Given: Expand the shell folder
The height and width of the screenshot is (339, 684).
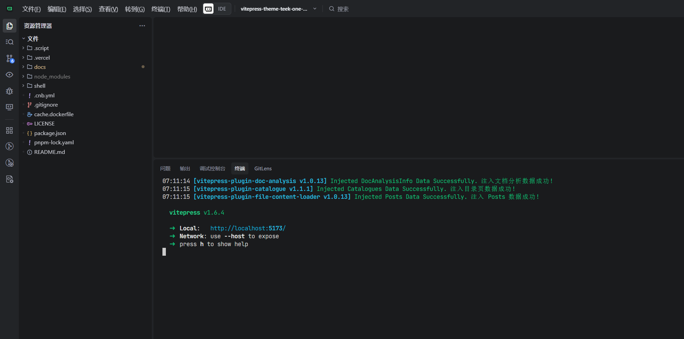Looking at the screenshot, I should [23, 86].
